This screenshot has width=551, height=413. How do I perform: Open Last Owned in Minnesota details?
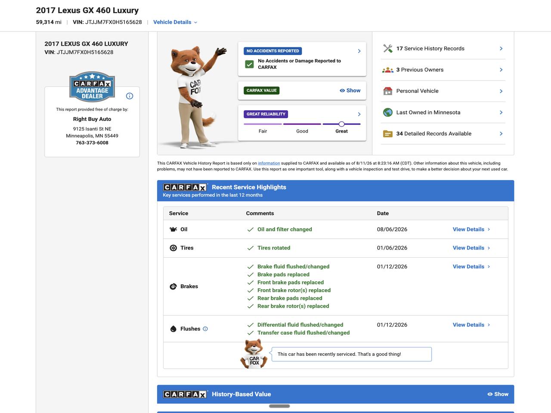(x=443, y=112)
